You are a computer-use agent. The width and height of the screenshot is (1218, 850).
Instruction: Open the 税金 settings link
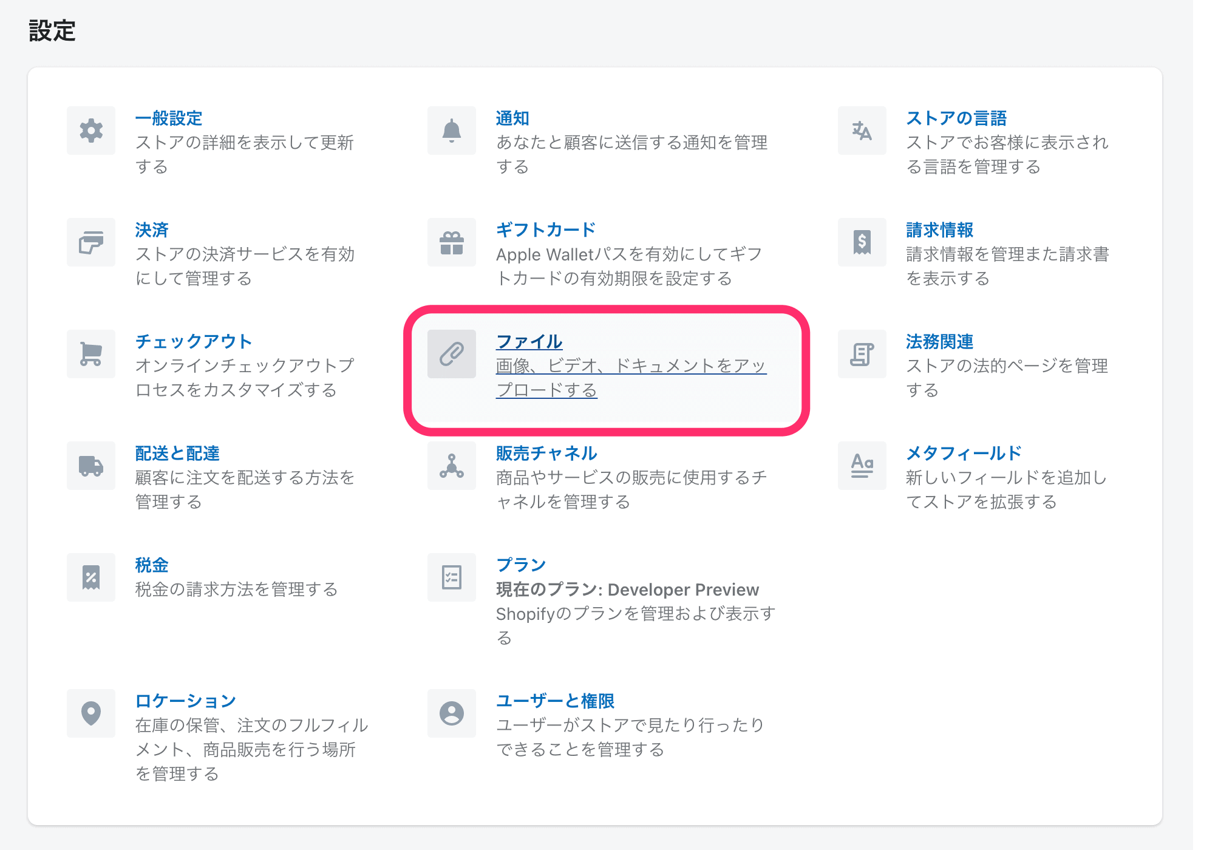tap(151, 565)
